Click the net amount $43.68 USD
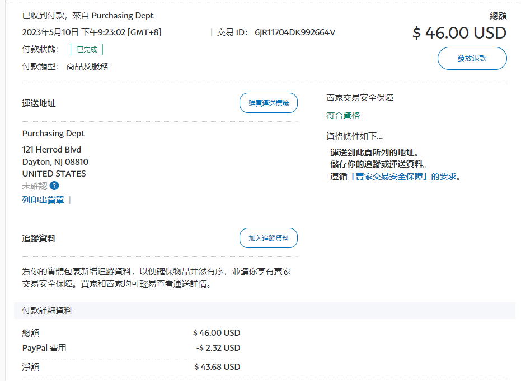 217,367
